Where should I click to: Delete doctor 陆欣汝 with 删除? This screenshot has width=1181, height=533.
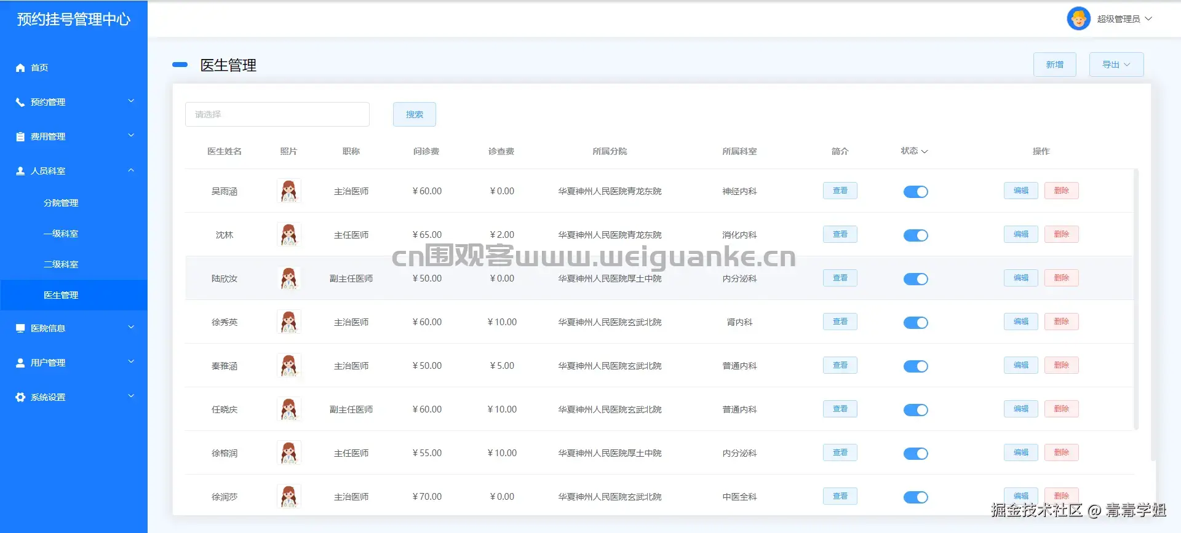1062,278
